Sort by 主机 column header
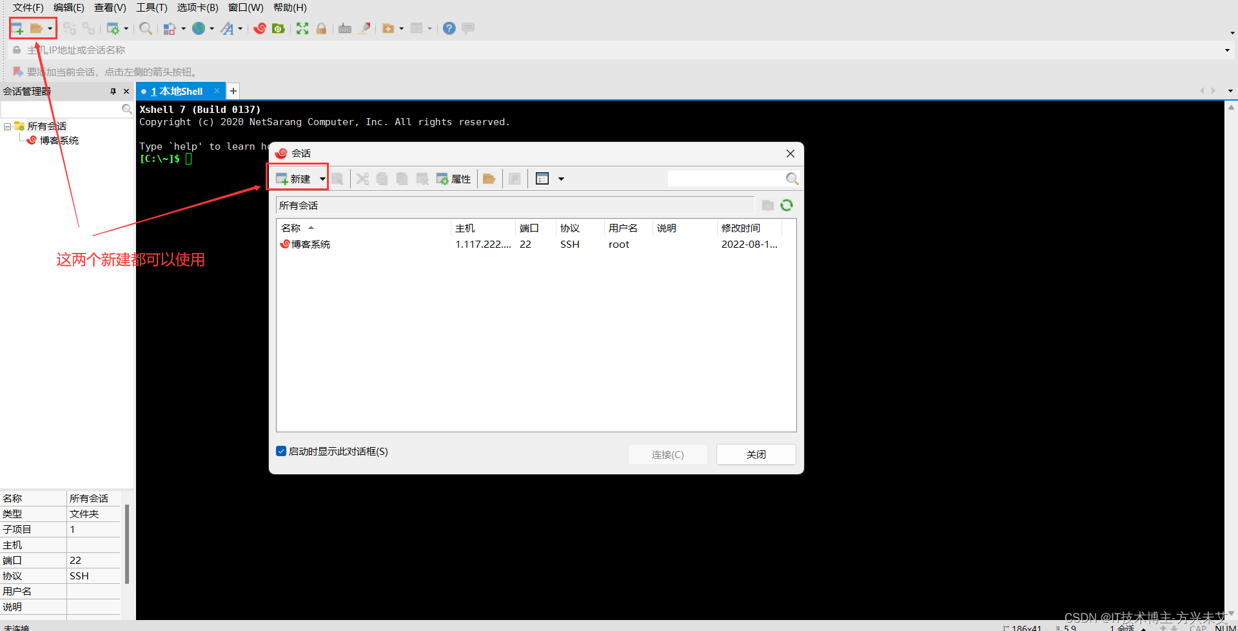 coord(483,228)
